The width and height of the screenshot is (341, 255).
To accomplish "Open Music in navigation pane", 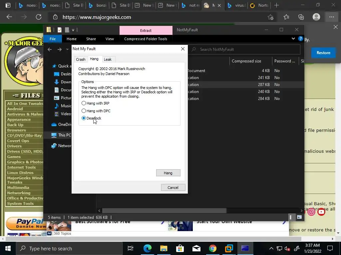I will [63, 106].
